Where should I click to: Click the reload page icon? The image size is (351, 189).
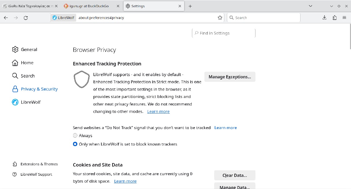[26, 18]
